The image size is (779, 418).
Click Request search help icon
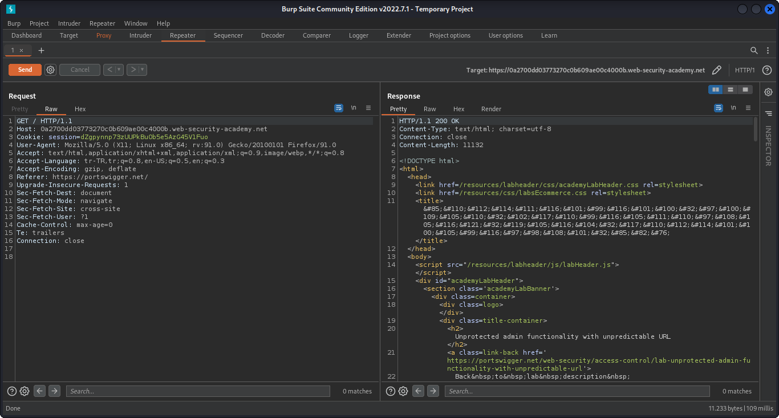point(12,391)
